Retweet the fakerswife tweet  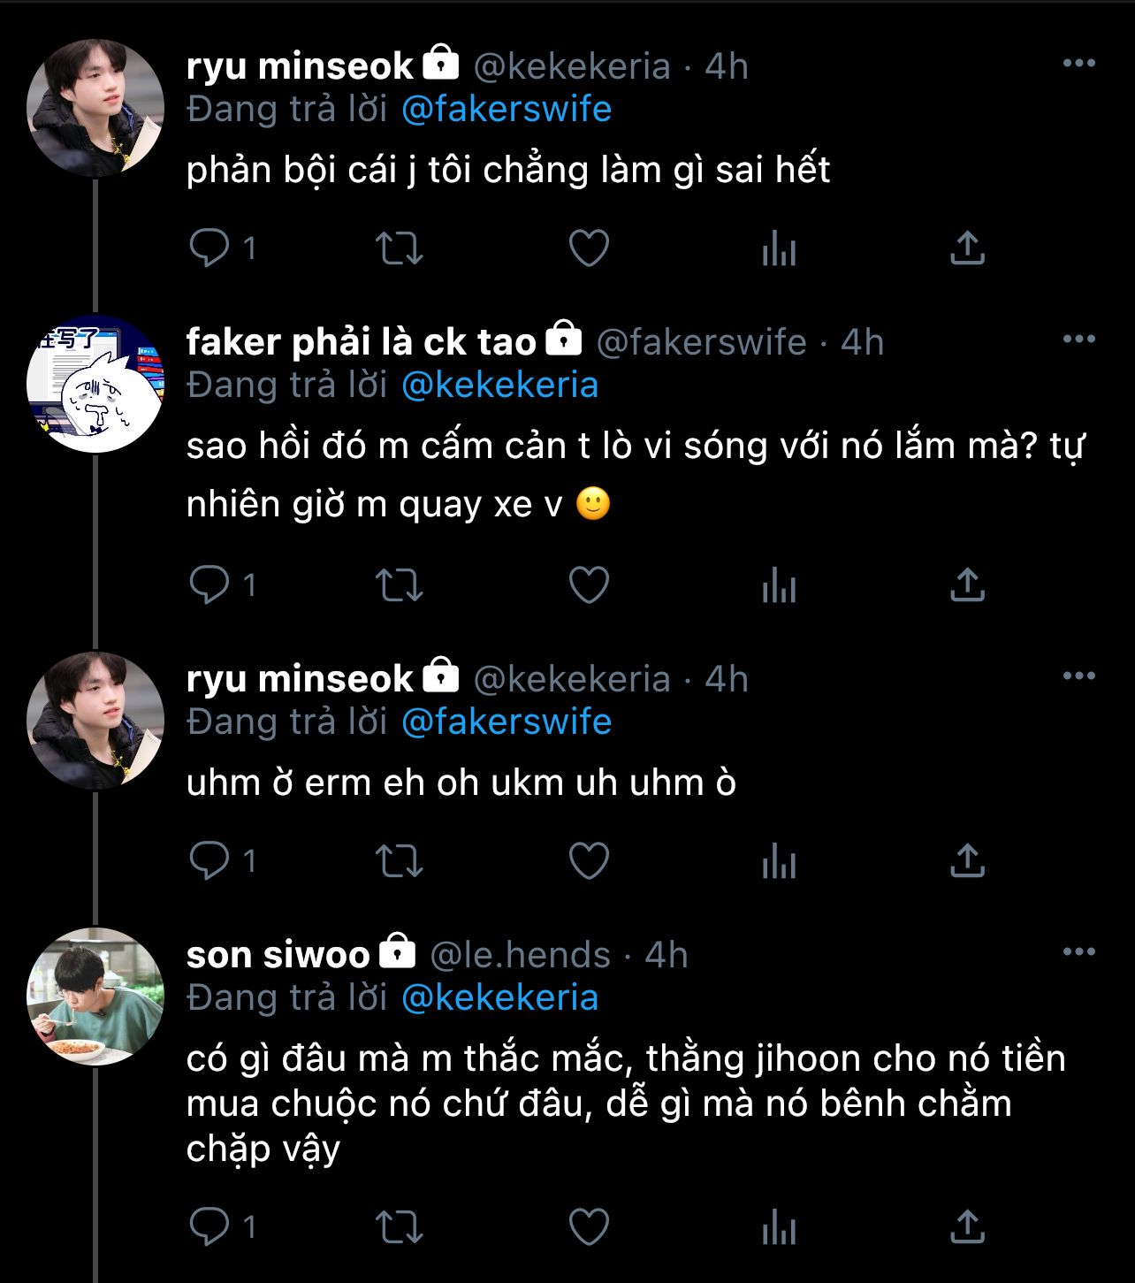coord(400,584)
